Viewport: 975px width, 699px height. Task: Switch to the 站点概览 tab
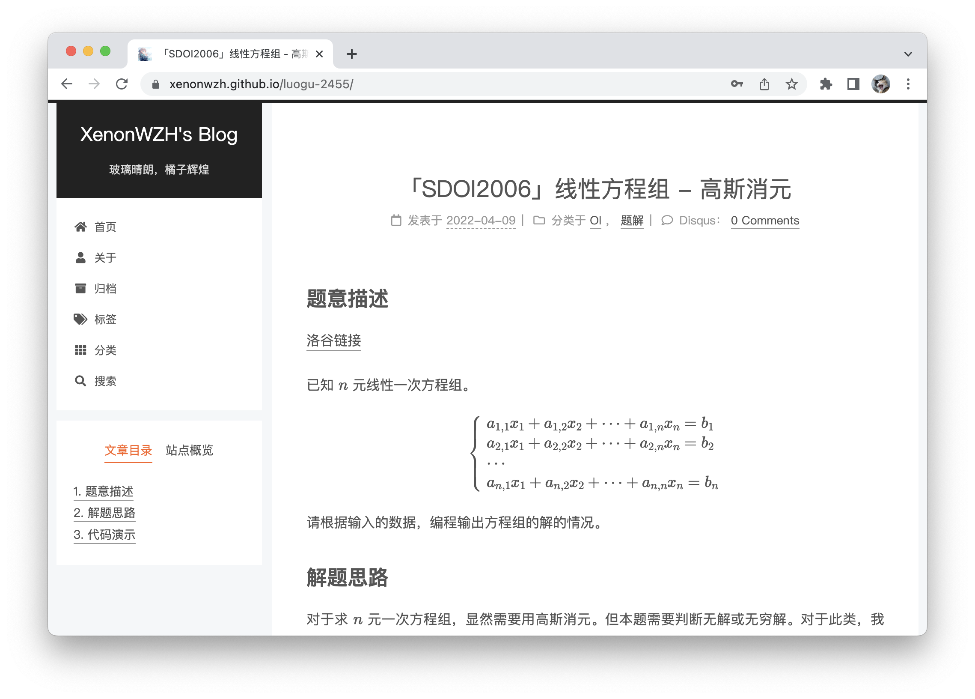point(189,451)
